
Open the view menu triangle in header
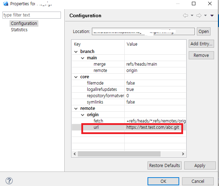coord(212,15)
